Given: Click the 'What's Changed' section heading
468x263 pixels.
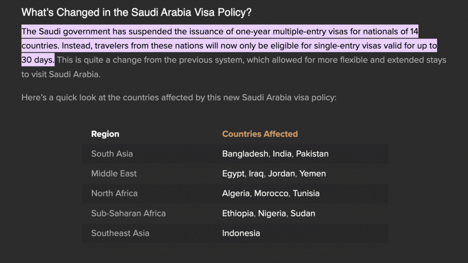Looking at the screenshot, I should click(136, 13).
